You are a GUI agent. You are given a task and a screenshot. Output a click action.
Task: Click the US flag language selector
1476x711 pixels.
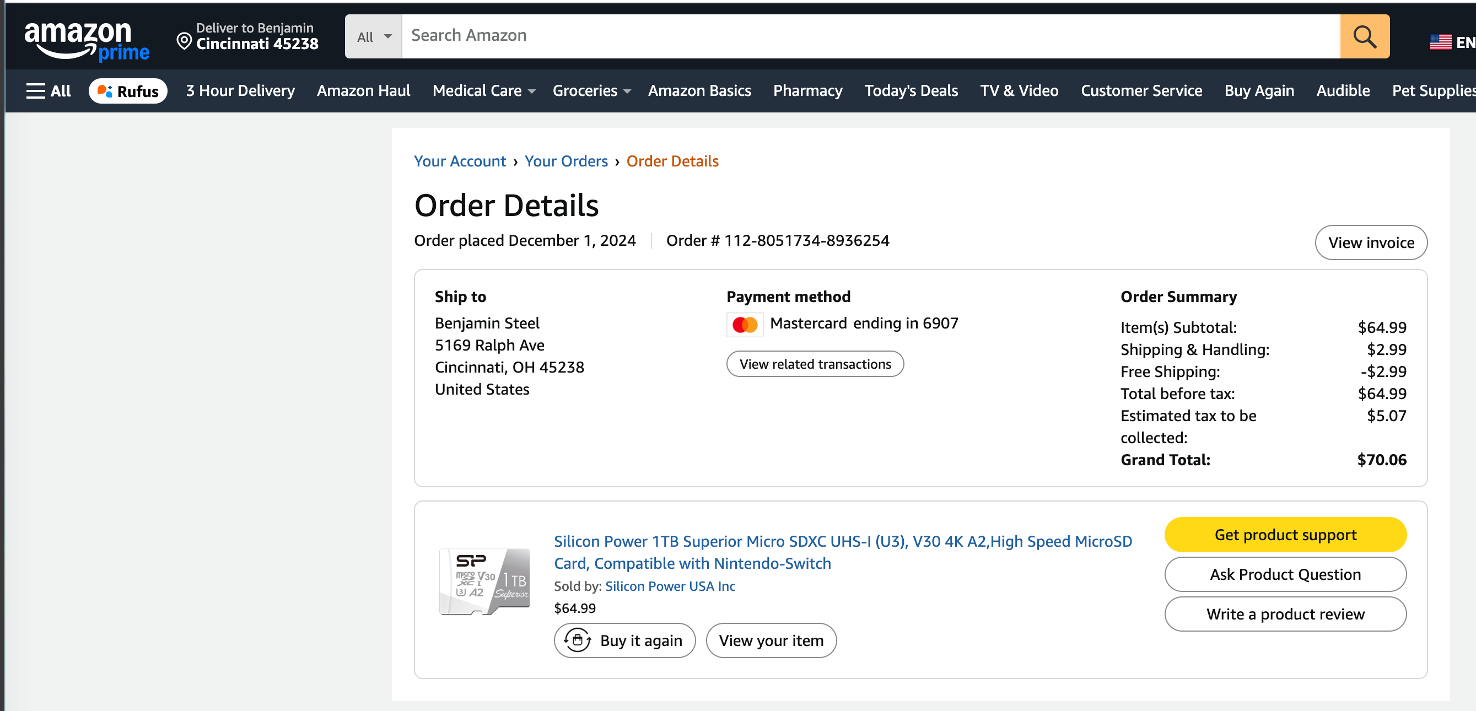[1440, 42]
